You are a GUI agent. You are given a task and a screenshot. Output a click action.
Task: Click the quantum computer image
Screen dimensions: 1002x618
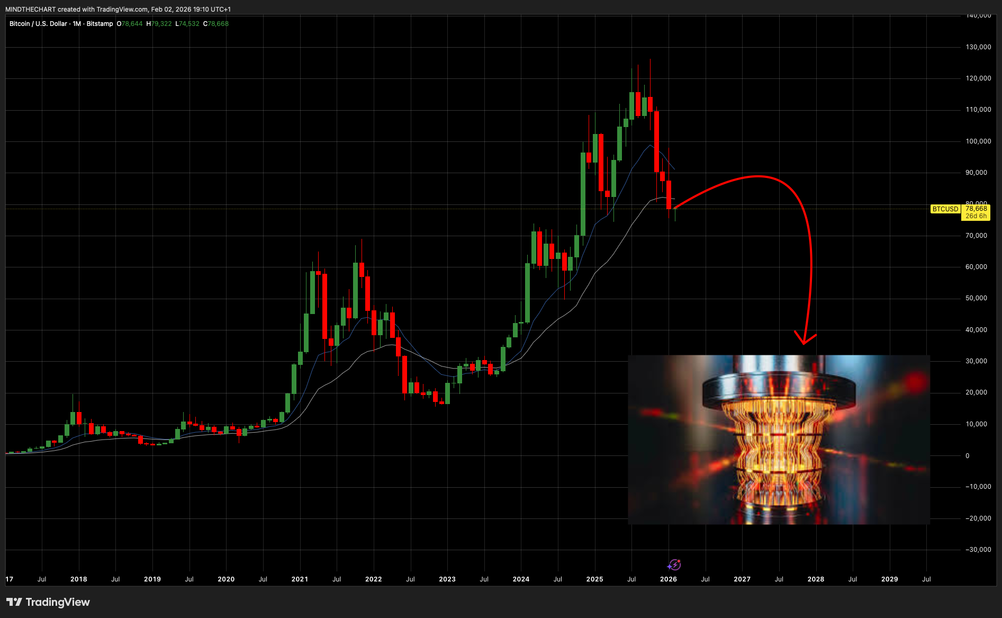778,440
